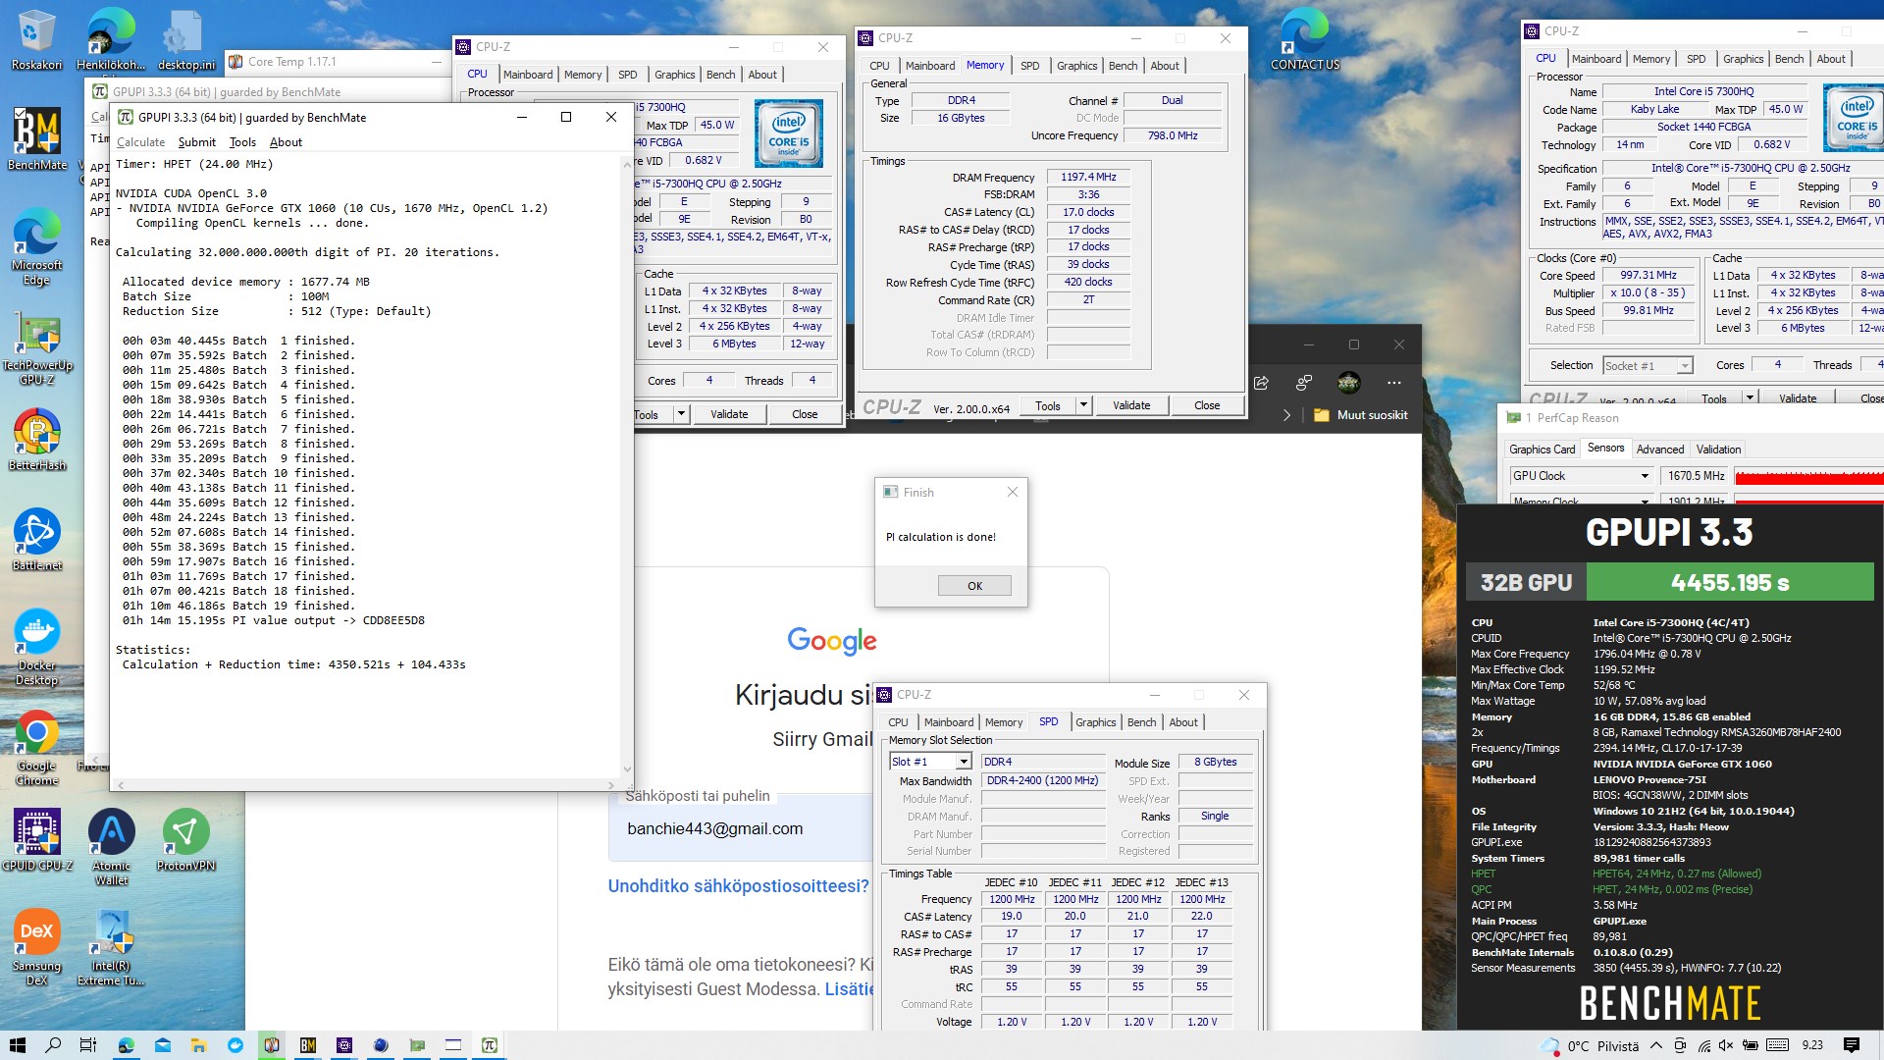Open weather widget 0°C Pilvistä
The height and width of the screenshot is (1060, 1884).
point(1591,1045)
